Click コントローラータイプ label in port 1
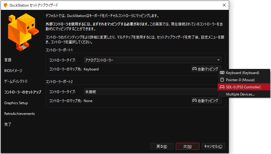271x154 pixels. (62, 60)
